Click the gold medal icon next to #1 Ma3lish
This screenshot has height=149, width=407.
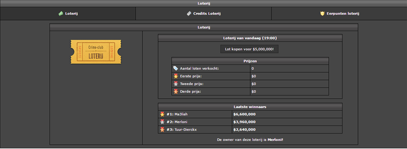click(162, 114)
